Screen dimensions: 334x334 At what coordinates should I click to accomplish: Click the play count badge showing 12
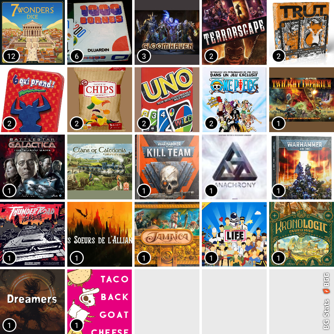pos(11,56)
